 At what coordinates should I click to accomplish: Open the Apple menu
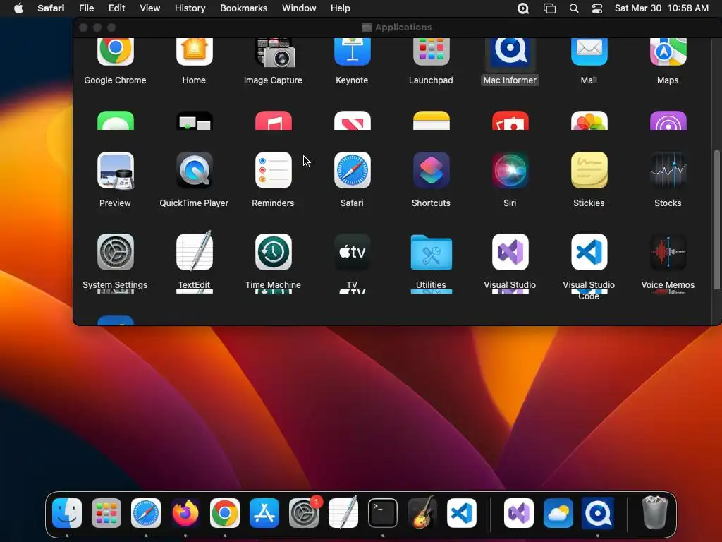(x=18, y=8)
